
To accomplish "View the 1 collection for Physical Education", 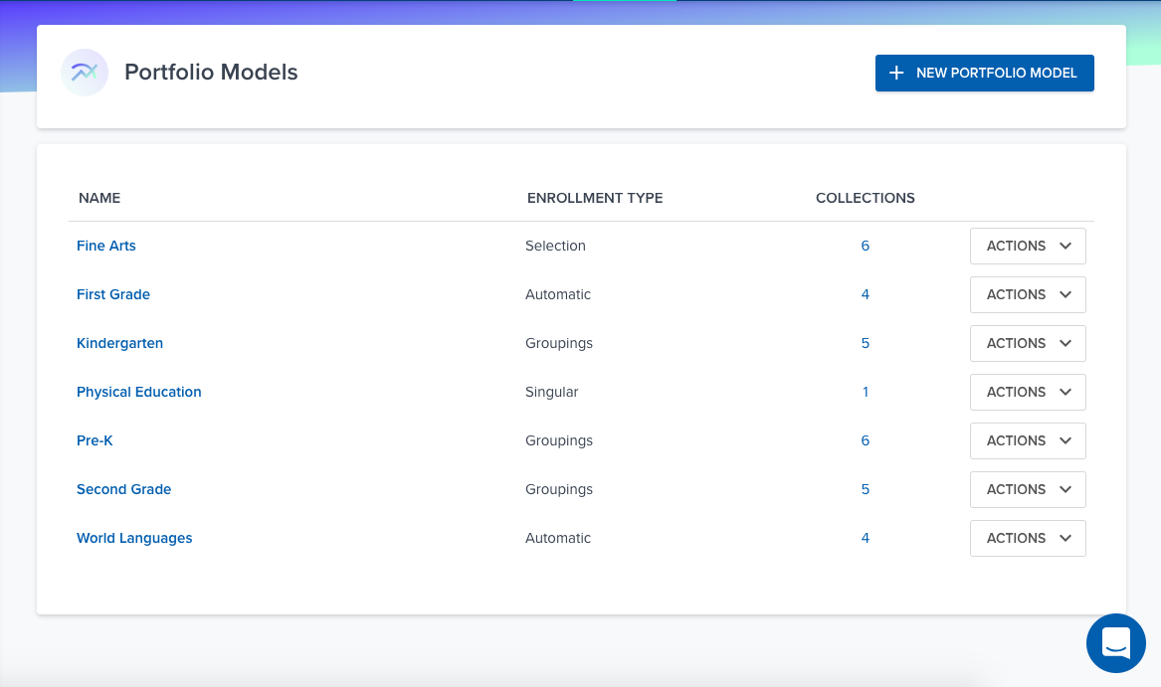I will point(866,392).
